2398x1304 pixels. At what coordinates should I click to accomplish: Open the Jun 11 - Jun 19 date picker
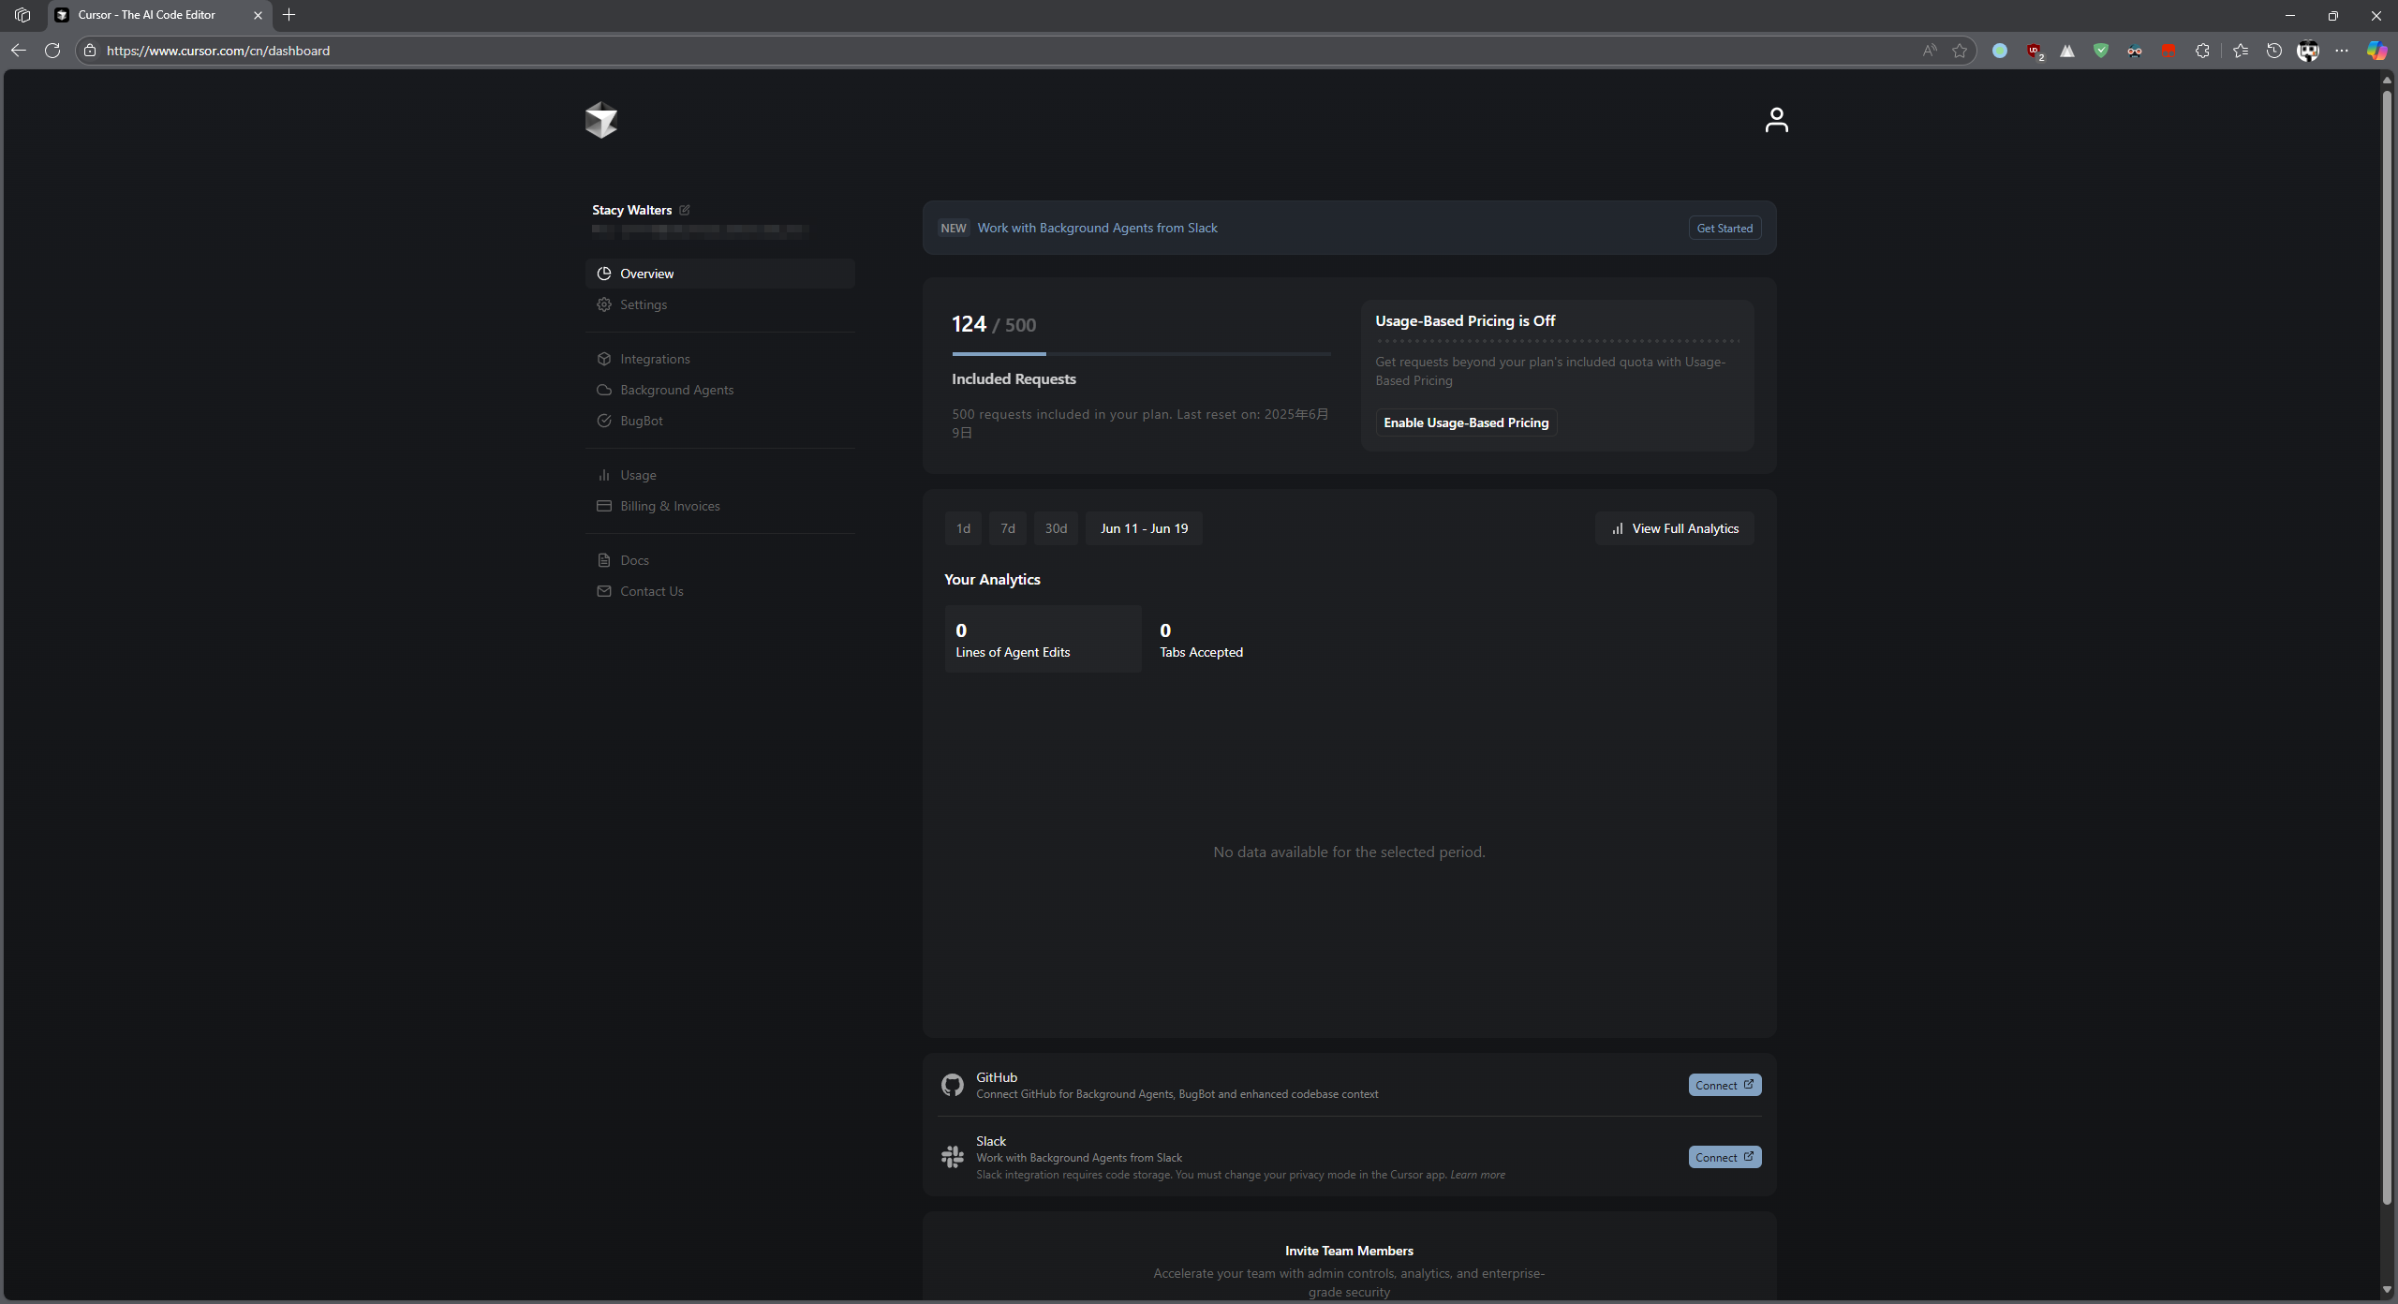click(1144, 528)
